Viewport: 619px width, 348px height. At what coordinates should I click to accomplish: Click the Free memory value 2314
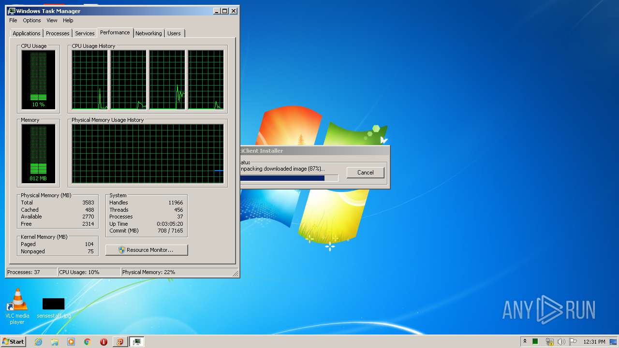pyautogui.click(x=88, y=224)
